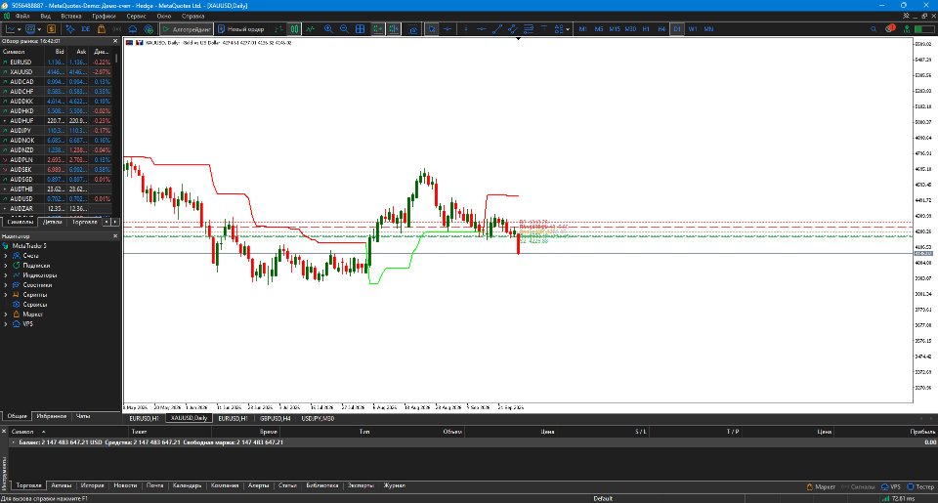Click the new chart toolbar icon
The image size is (938, 503).
click(11, 28)
